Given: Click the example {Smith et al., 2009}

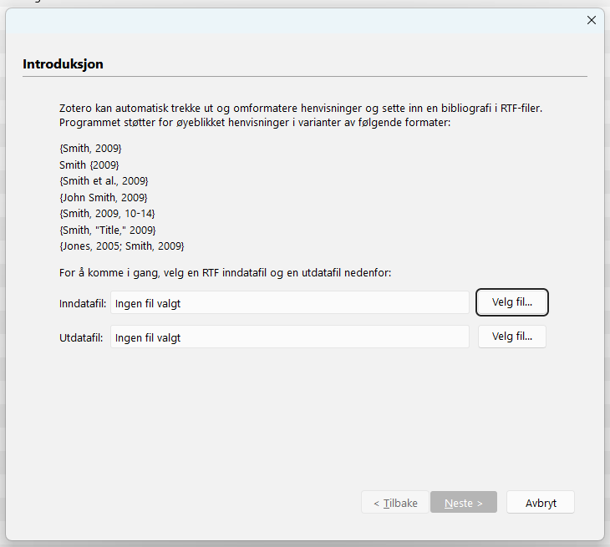Looking at the screenshot, I should 104,181.
